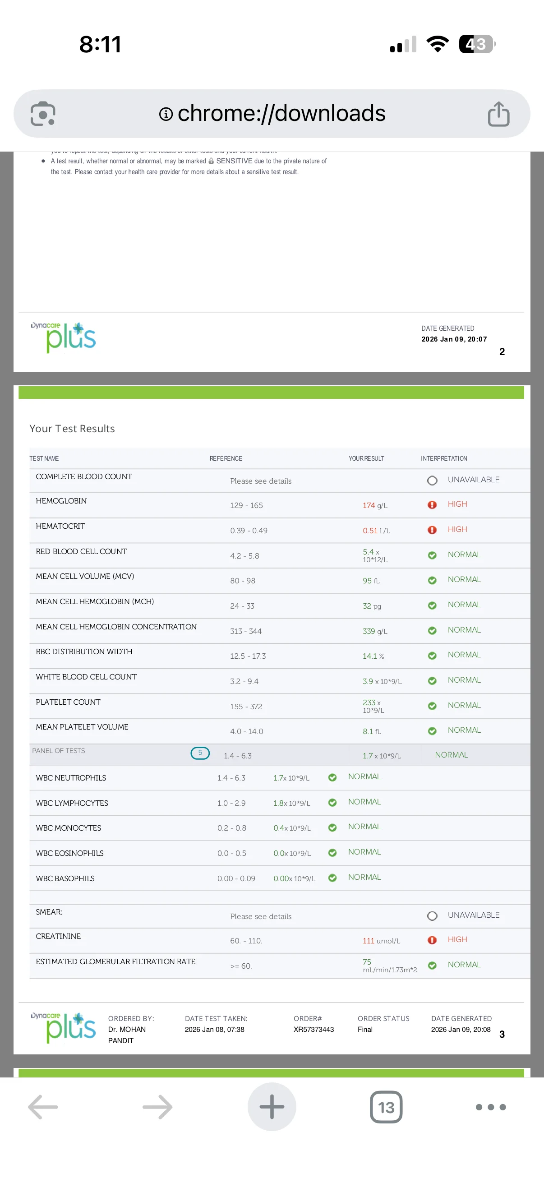Tap the normal checkmark for WBC Basophils

pos(332,878)
